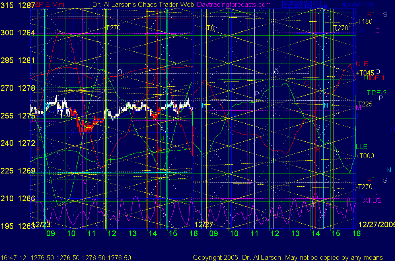The image size is (395, 261).
Task: Click the 09 hour label of the 12/23 session
Action: click(x=51, y=233)
